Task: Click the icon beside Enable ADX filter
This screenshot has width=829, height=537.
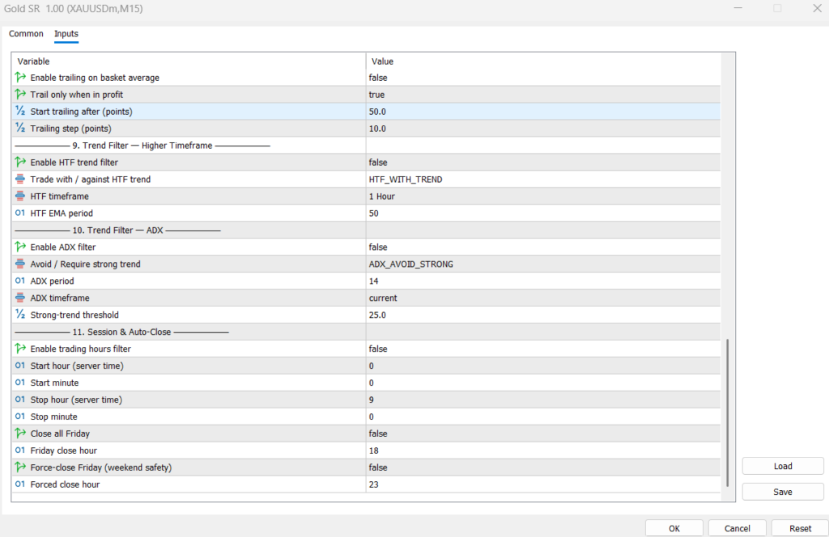Action: tap(20, 247)
